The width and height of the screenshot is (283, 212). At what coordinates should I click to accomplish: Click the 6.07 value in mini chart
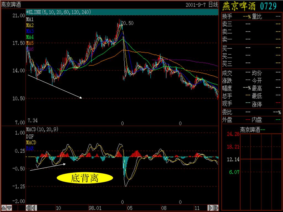point(234,172)
